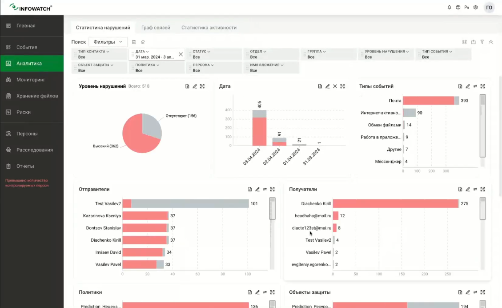Expand the Тип контакта filter
The height and width of the screenshot is (308, 502).
[x=100, y=54]
